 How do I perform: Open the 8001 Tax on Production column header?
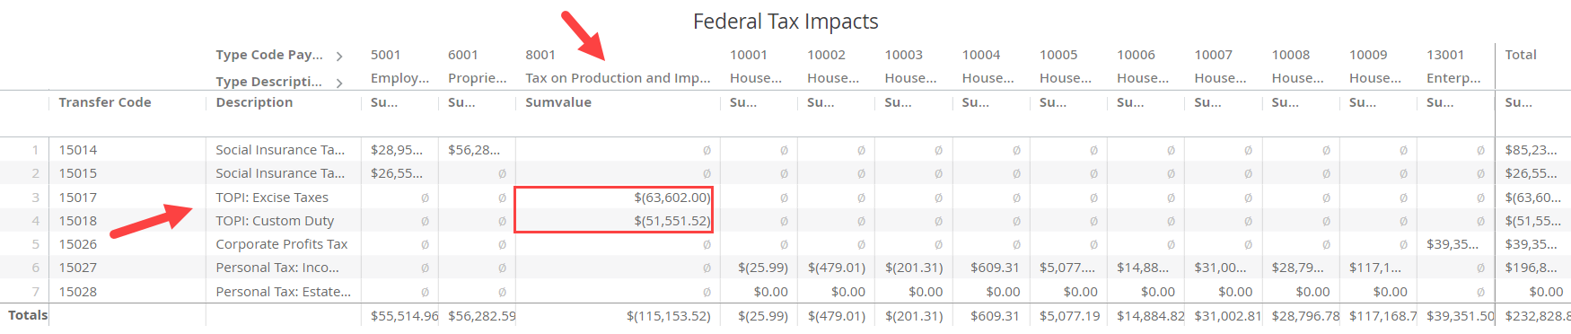point(618,66)
